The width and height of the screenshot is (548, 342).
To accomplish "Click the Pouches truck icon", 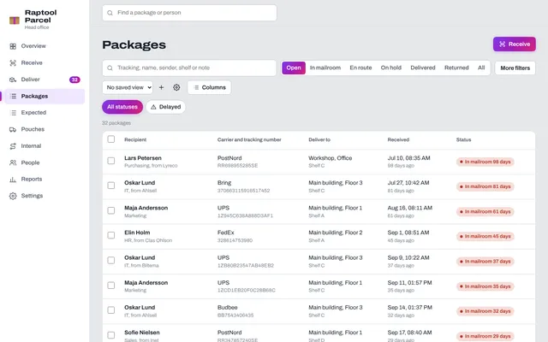I will point(13,129).
